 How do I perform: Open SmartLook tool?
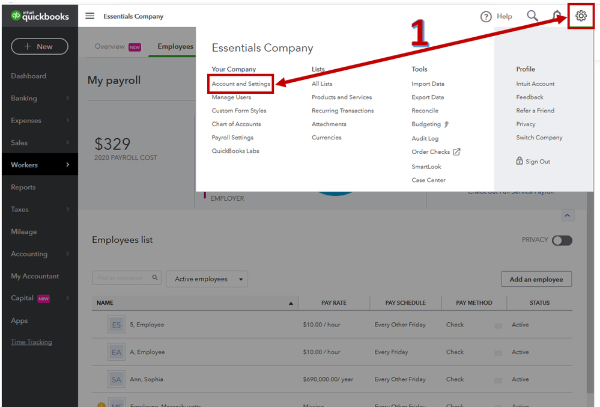[426, 167]
